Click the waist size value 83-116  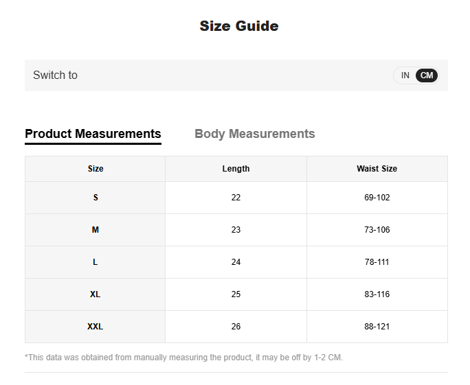377,294
